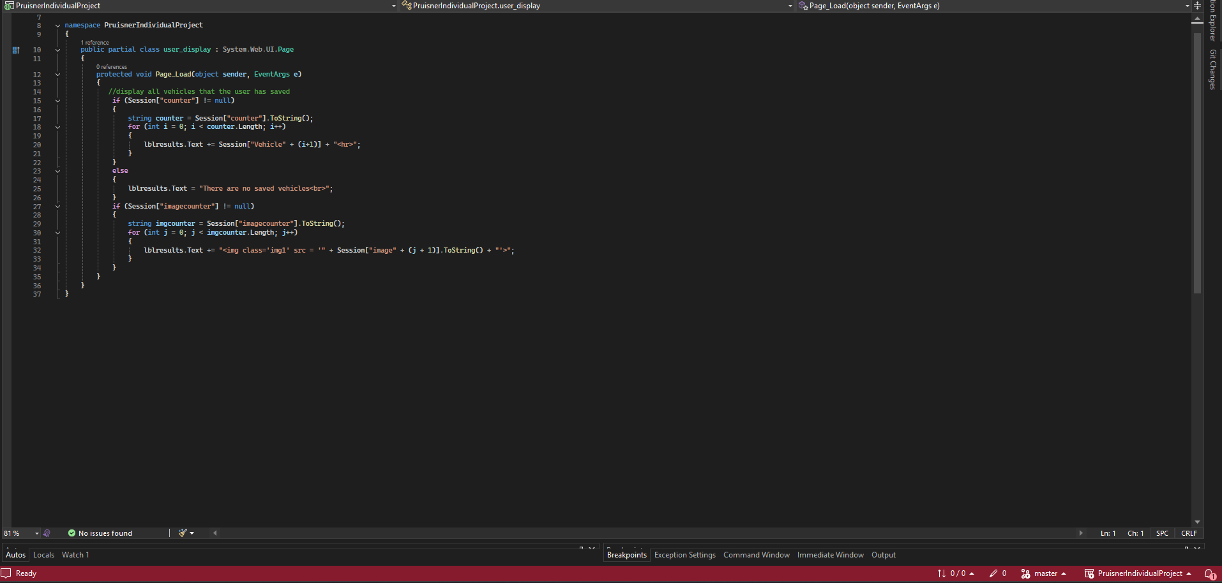Open the Solution Explorer side tab
Screen dimensions: 1222x583
(1212, 20)
